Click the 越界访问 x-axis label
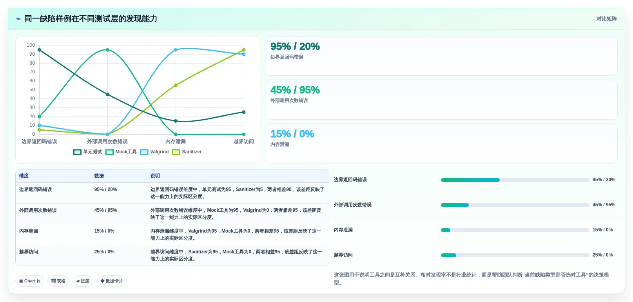Screen dimensions: 633x302 (244, 142)
